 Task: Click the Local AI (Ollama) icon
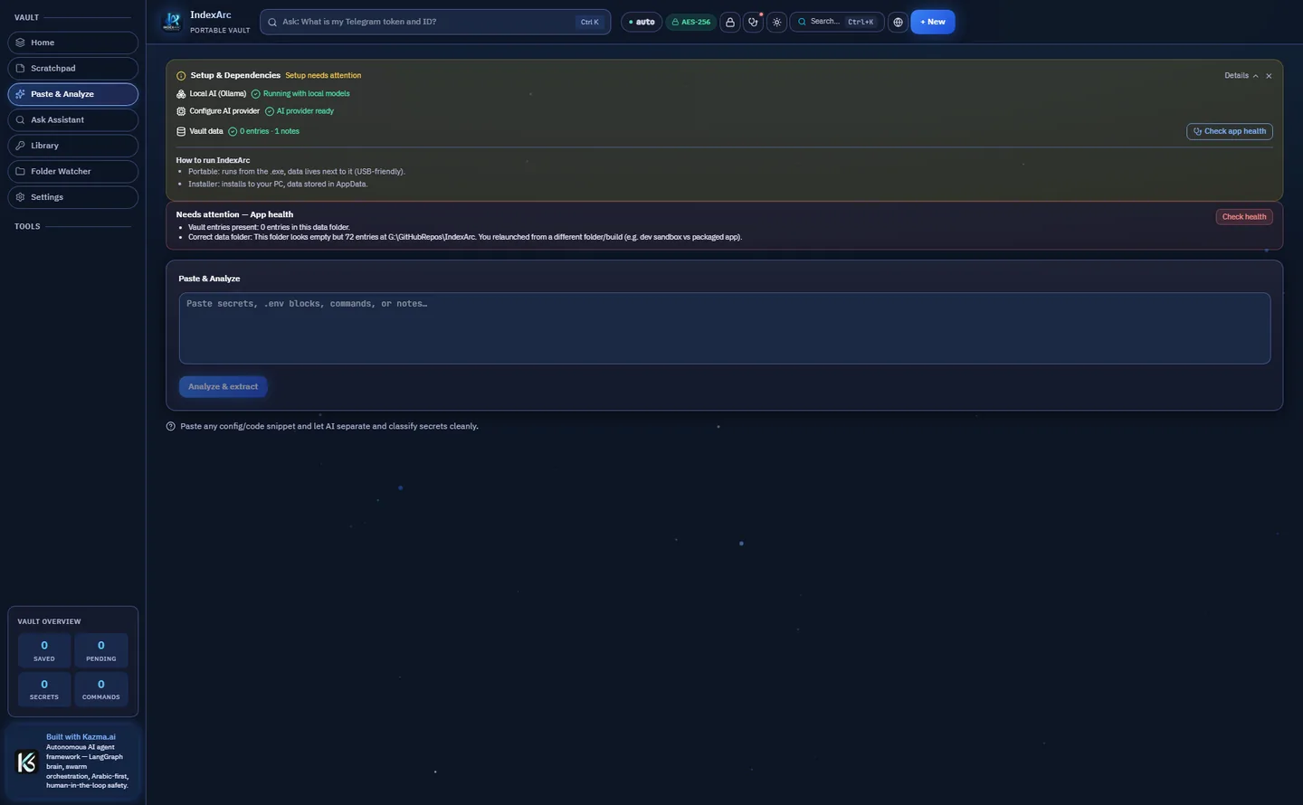[x=181, y=94]
